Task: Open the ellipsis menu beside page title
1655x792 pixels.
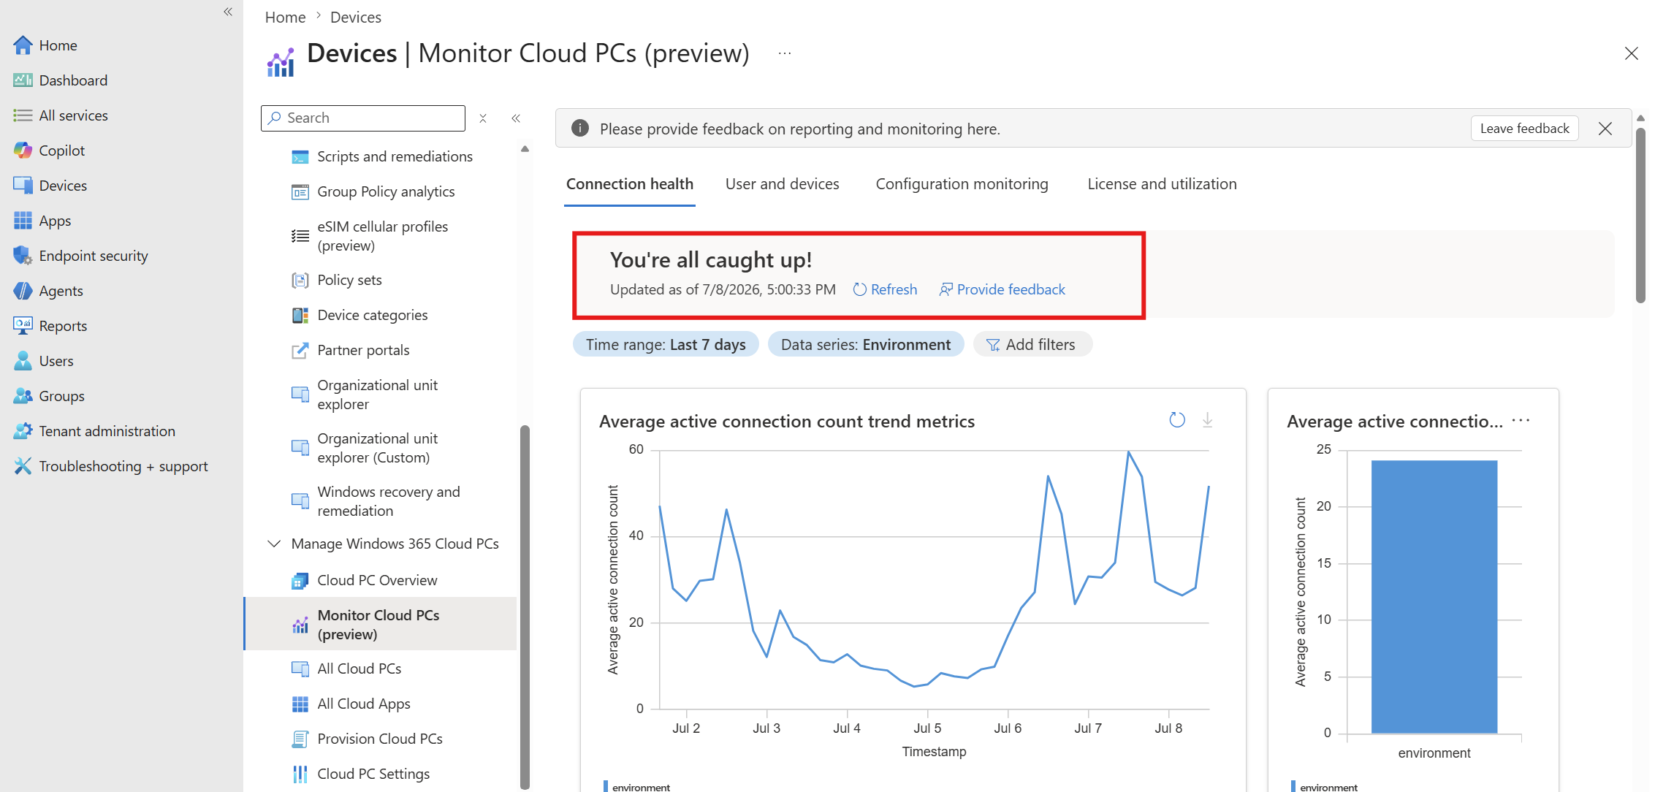Action: click(x=785, y=53)
